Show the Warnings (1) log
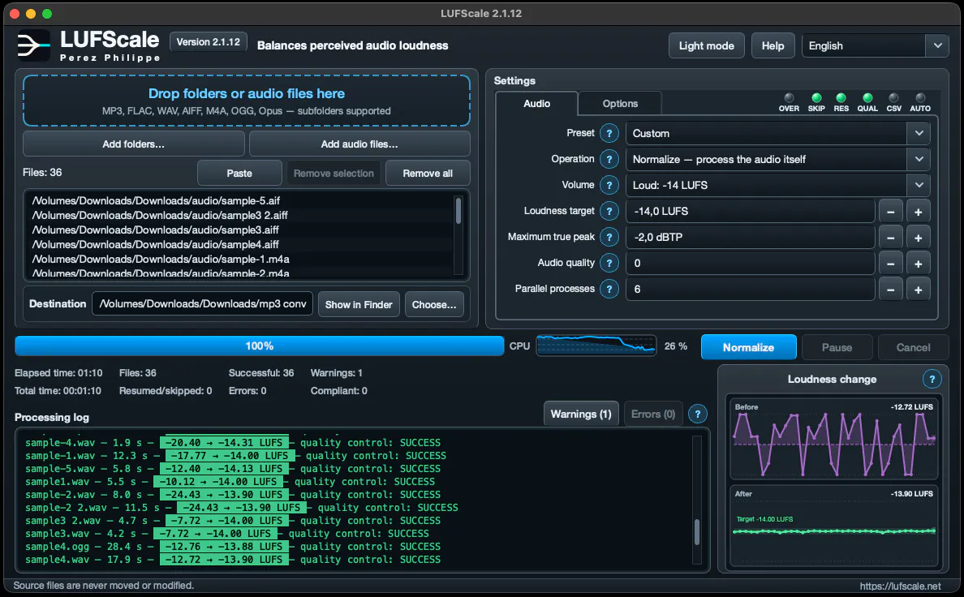The image size is (964, 597). pyautogui.click(x=581, y=414)
